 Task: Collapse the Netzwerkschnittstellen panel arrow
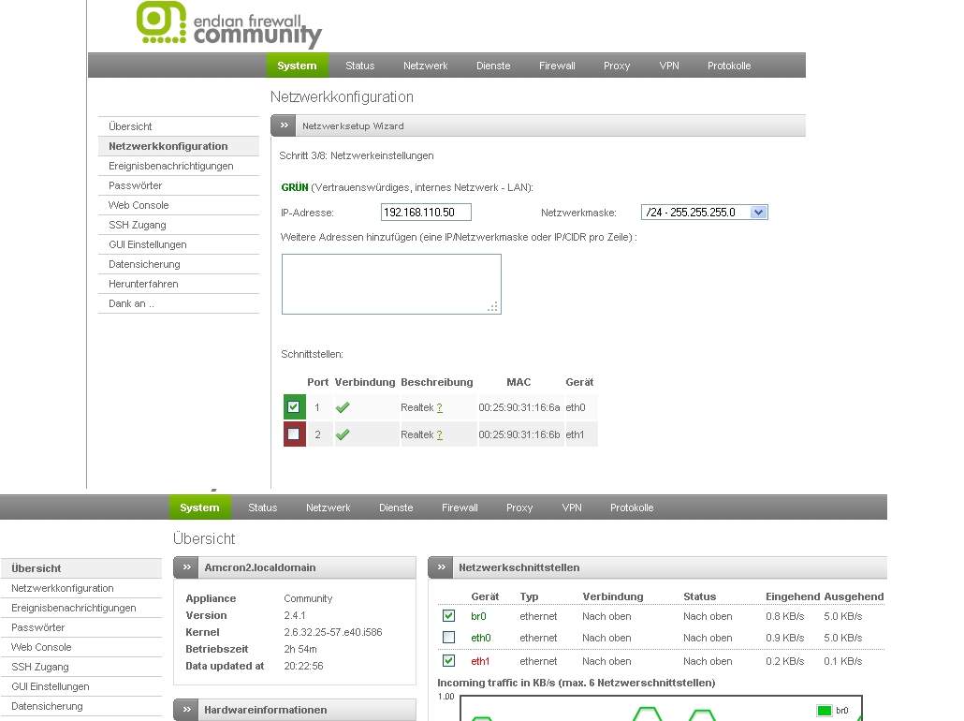[x=441, y=567]
